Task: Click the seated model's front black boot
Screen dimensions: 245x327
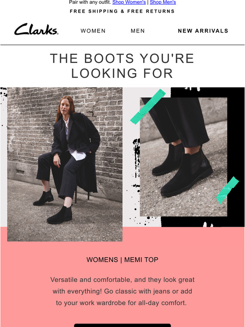Action: point(60,215)
